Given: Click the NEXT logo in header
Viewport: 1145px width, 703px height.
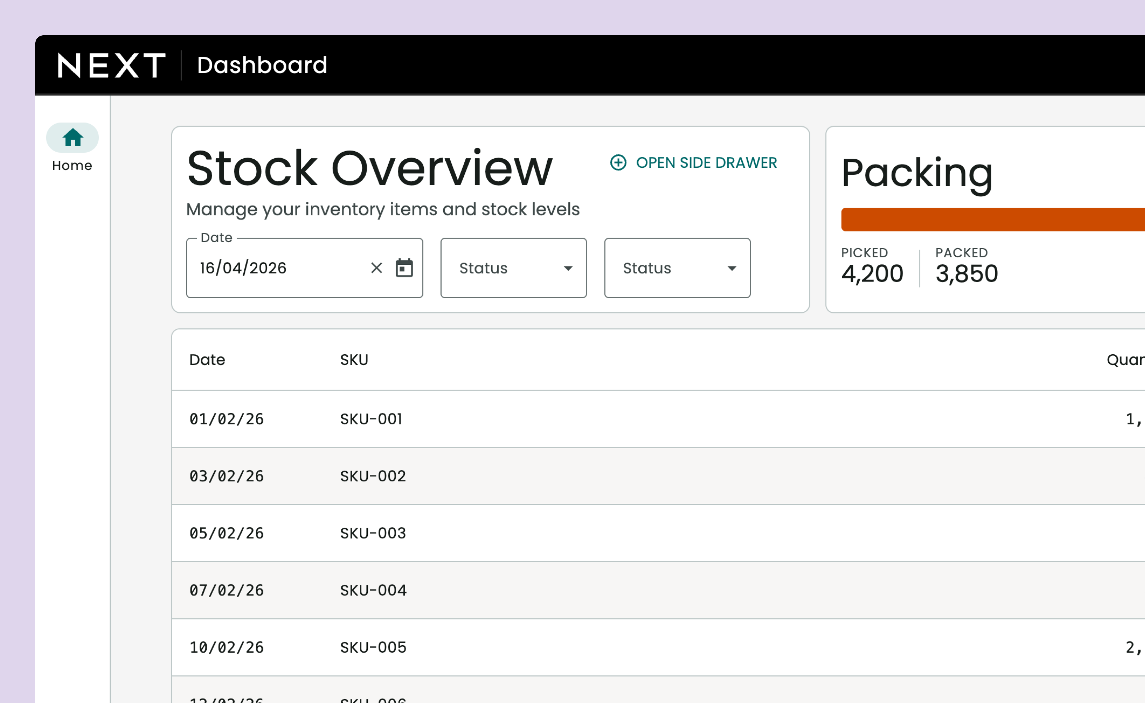Looking at the screenshot, I should [111, 65].
